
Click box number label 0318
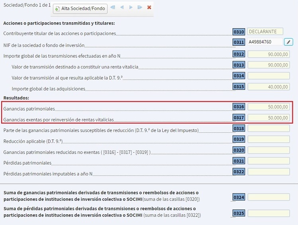[x=239, y=128]
